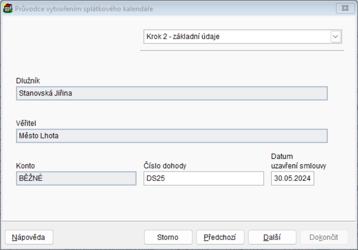Go back with the Předchozí button
The width and height of the screenshot is (358, 250).
[220, 237]
